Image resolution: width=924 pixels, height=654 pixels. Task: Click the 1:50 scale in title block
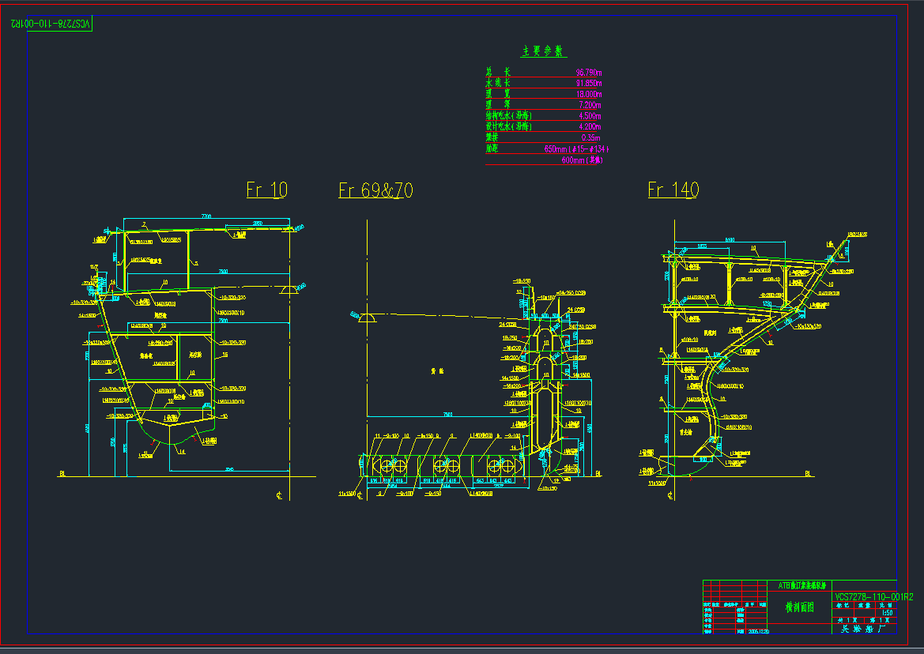(x=886, y=613)
